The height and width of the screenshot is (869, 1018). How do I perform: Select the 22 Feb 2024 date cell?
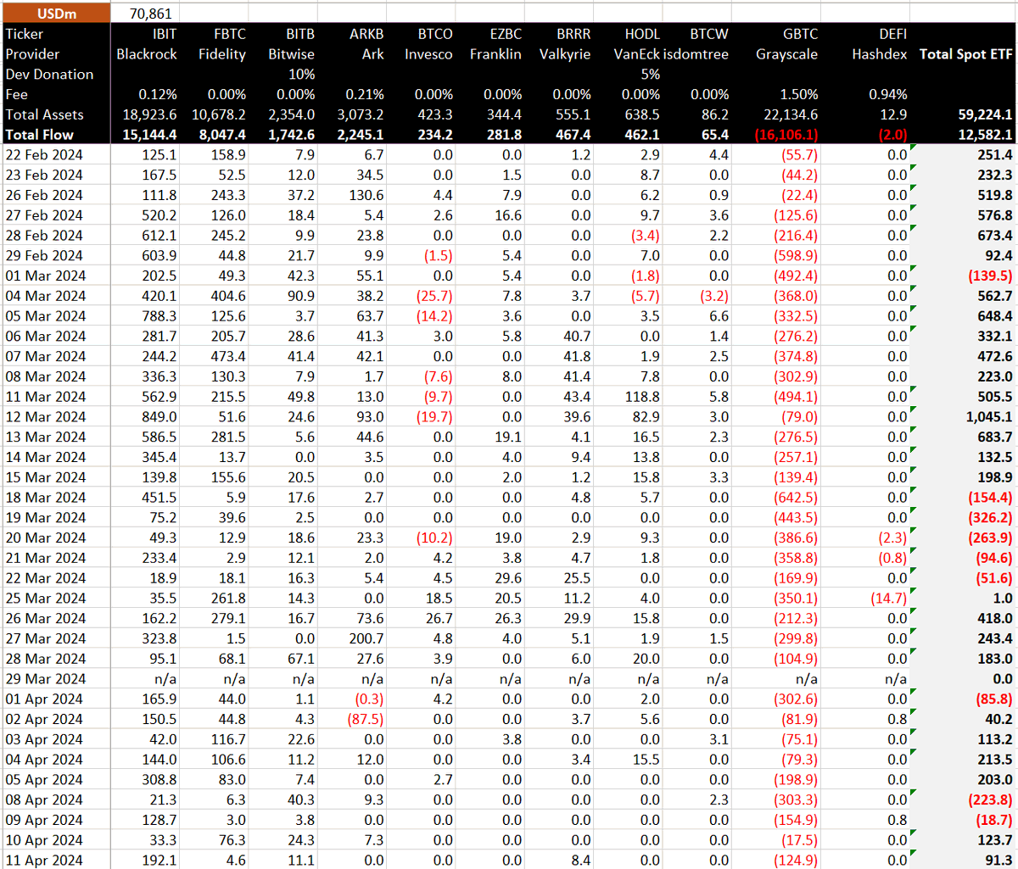(45, 155)
